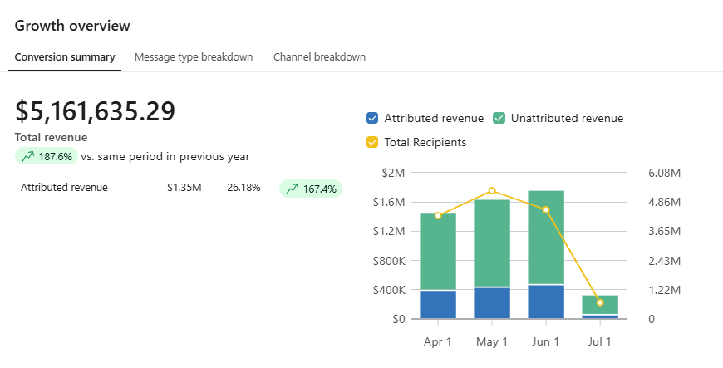Click the $5,161,635.29 total revenue figure

(x=95, y=111)
